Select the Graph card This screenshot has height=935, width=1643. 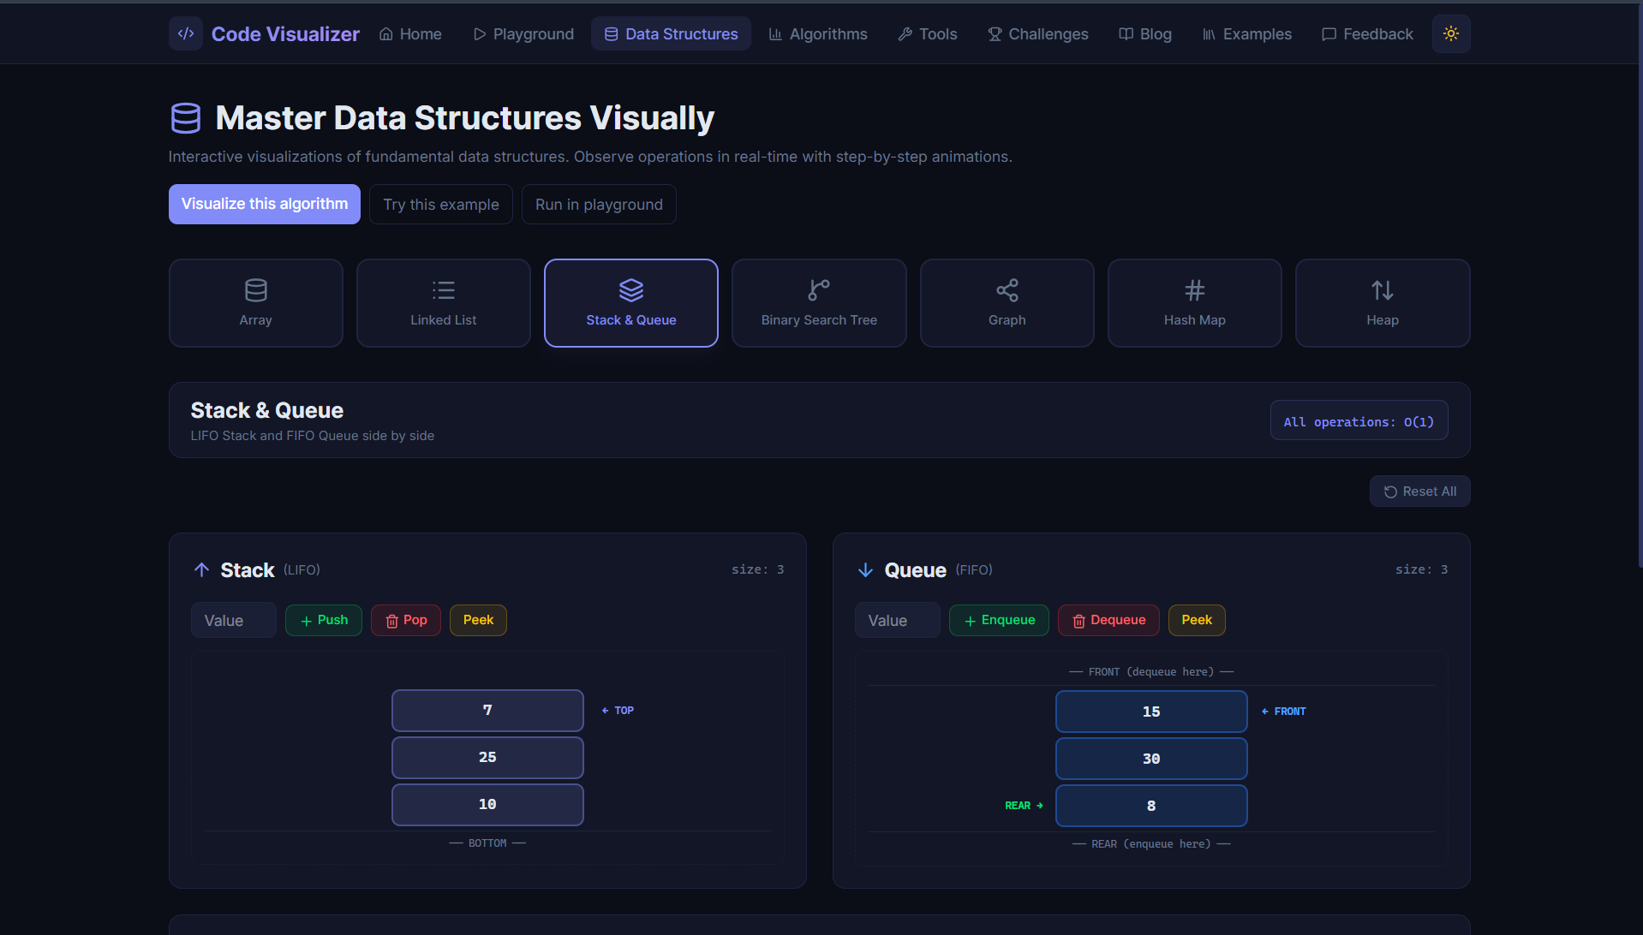point(1007,303)
